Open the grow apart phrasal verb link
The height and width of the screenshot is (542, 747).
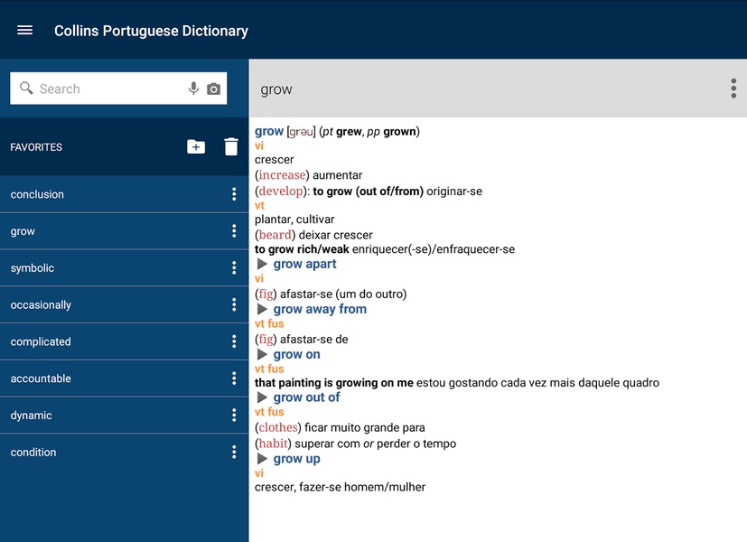click(x=305, y=264)
